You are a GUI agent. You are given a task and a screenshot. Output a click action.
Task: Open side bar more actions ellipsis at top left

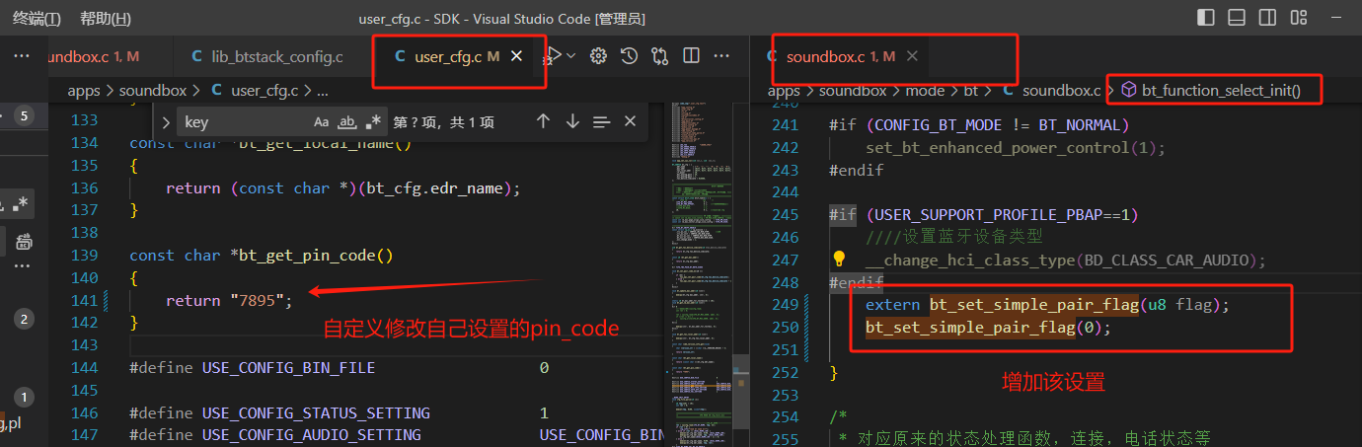coord(22,56)
